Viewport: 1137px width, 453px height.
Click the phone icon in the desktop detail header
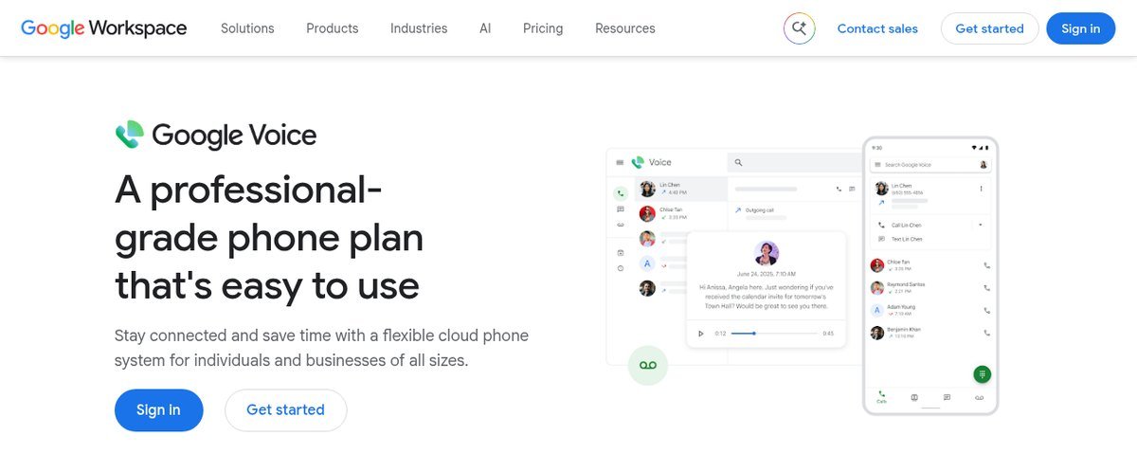point(839,189)
